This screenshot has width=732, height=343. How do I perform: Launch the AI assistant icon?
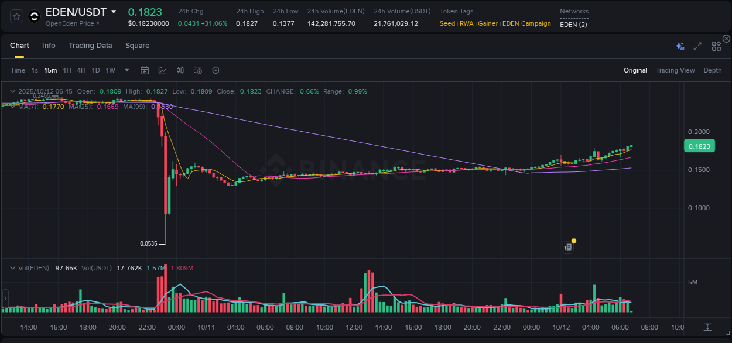(680, 46)
